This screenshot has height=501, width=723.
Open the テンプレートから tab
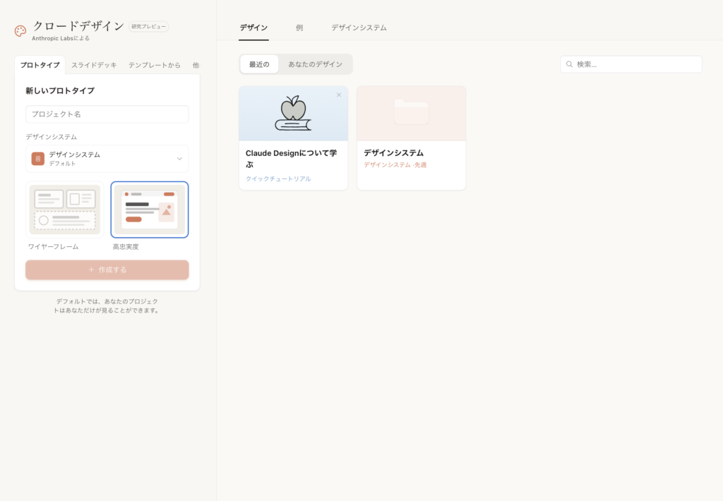click(154, 65)
